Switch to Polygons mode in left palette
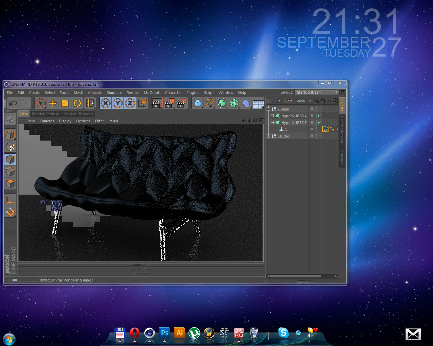The image size is (433, 346). [x=10, y=184]
